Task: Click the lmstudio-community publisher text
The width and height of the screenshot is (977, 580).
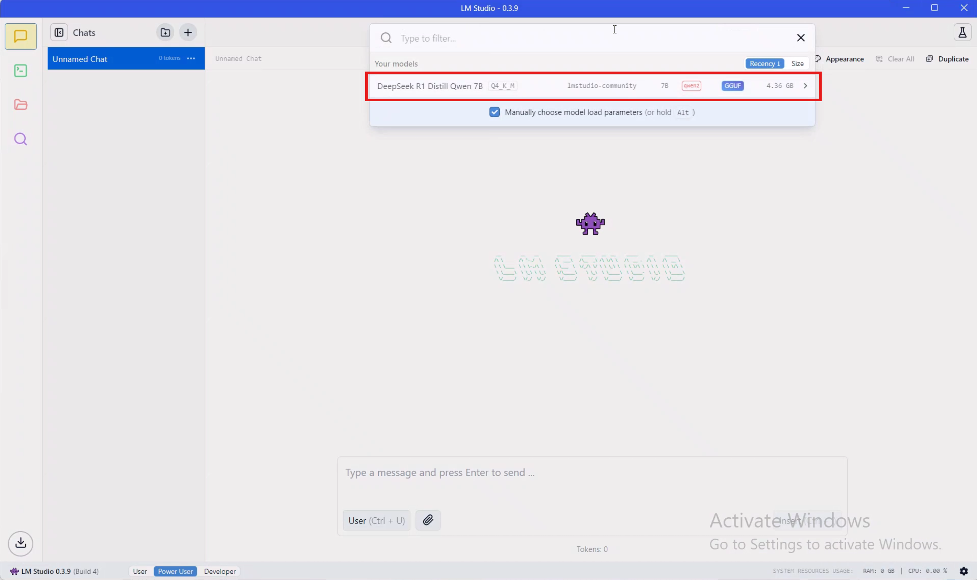Action: click(602, 86)
